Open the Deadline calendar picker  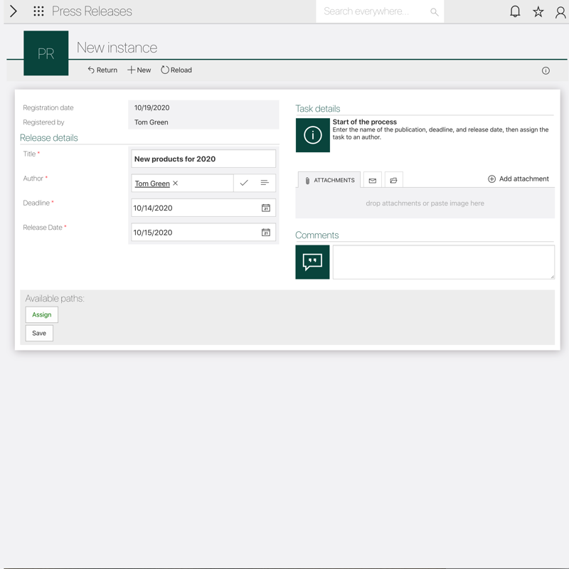(x=265, y=208)
